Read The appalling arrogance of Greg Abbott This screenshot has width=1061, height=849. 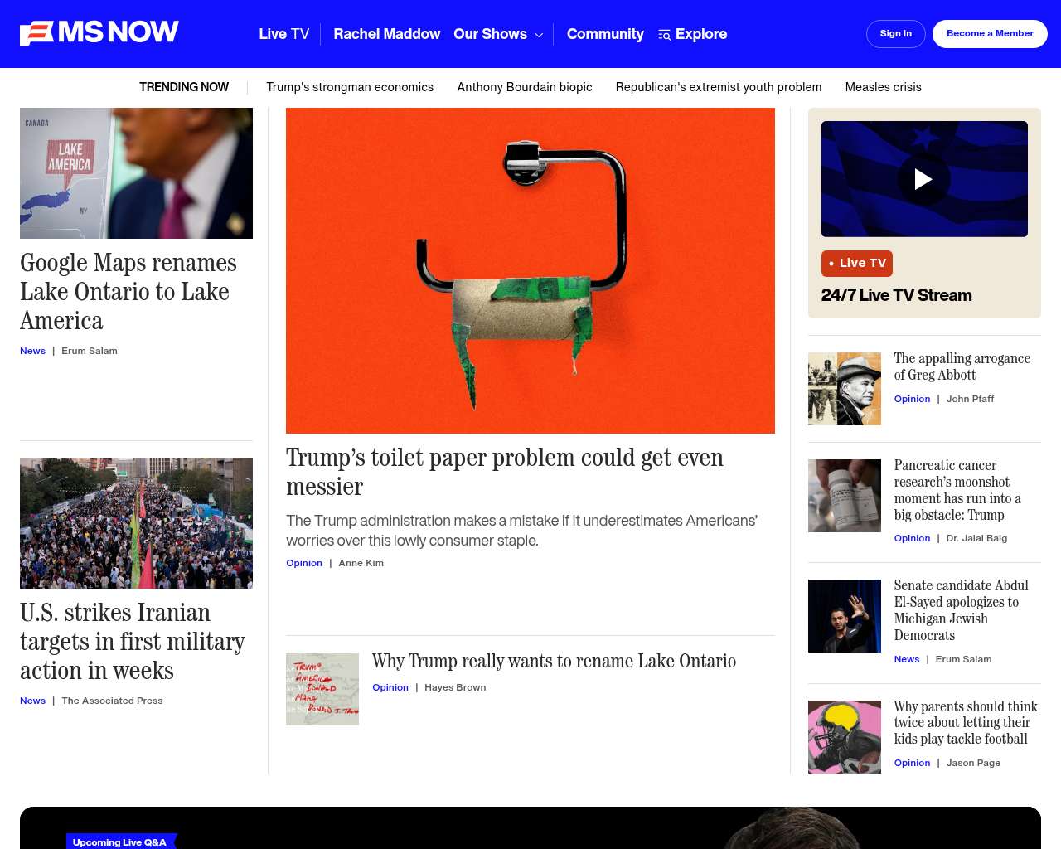(962, 366)
